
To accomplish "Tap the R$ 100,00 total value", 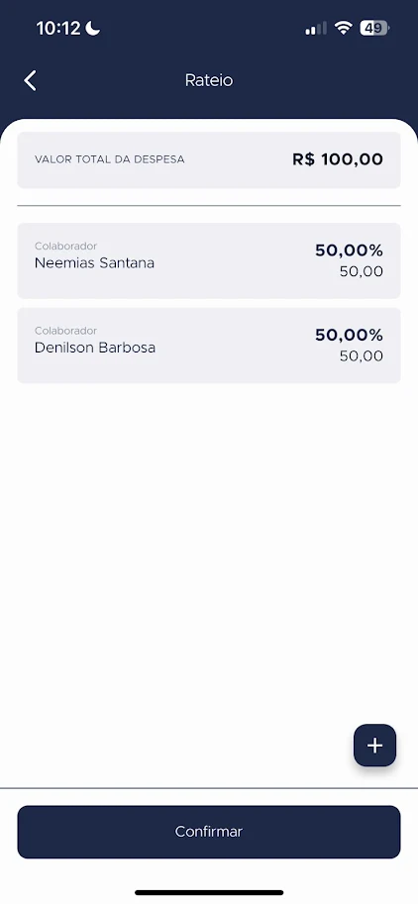I will pyautogui.click(x=338, y=159).
